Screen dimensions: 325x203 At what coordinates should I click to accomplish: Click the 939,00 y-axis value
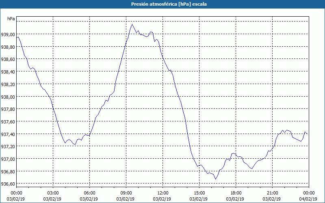tap(8, 35)
